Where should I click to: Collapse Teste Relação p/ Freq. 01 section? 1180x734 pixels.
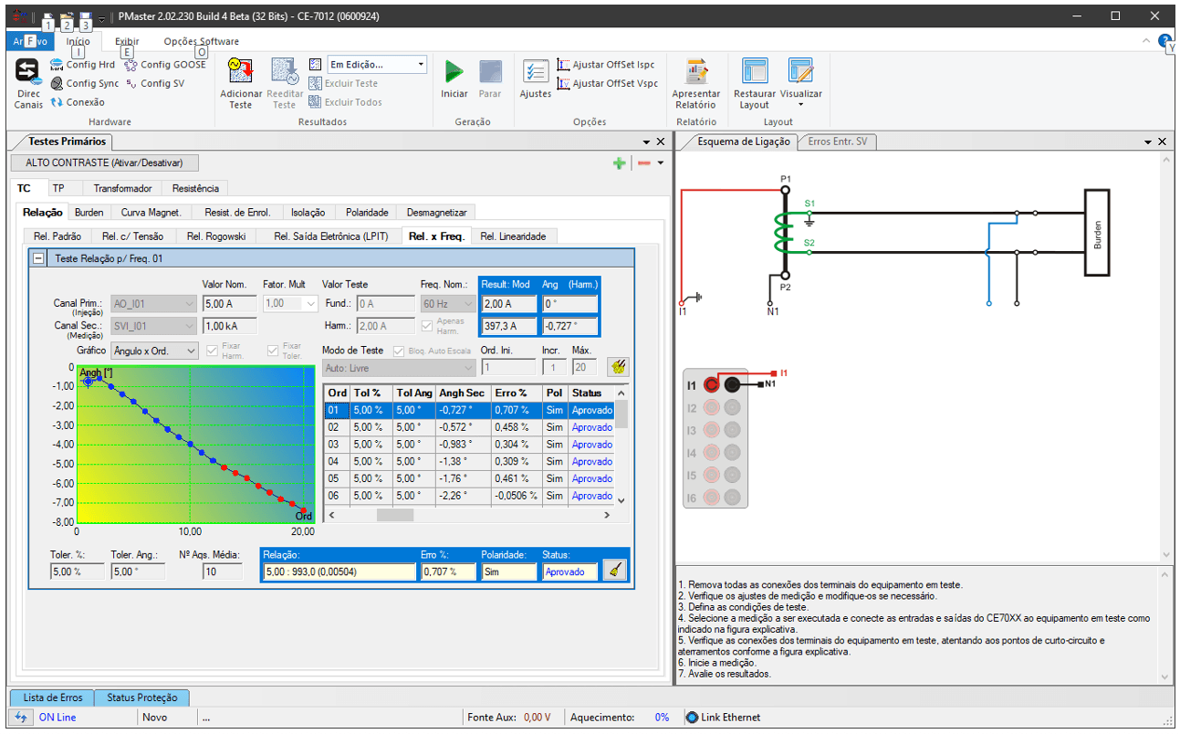tap(39, 258)
